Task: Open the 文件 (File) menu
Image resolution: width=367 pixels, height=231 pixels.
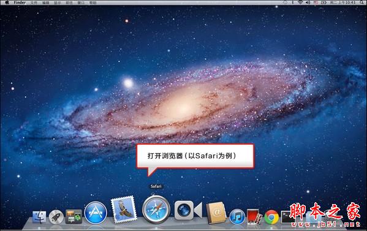Action: pos(34,3)
